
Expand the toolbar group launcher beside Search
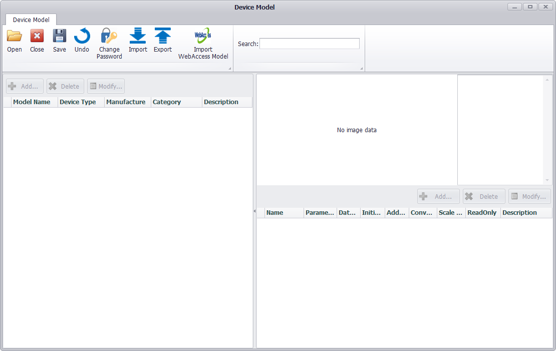(x=361, y=68)
